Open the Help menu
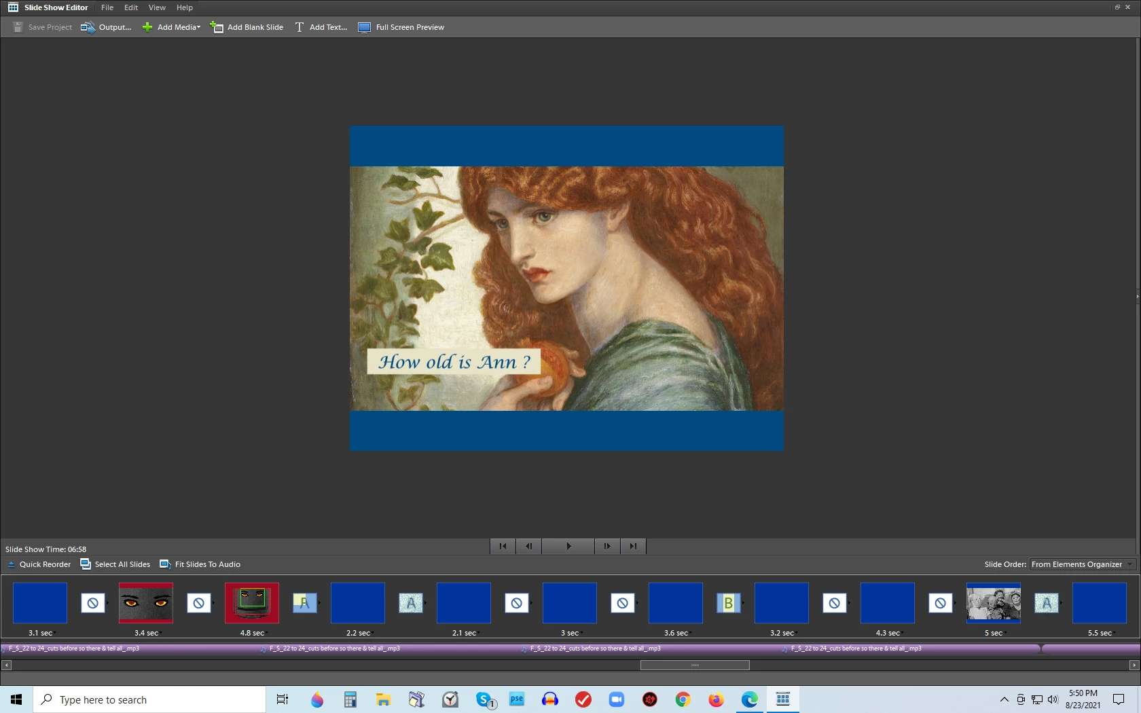This screenshot has width=1141, height=713. pyautogui.click(x=185, y=7)
